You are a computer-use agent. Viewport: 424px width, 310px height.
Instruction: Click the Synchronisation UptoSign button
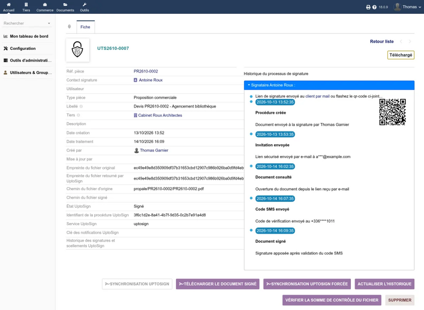tap(137, 284)
